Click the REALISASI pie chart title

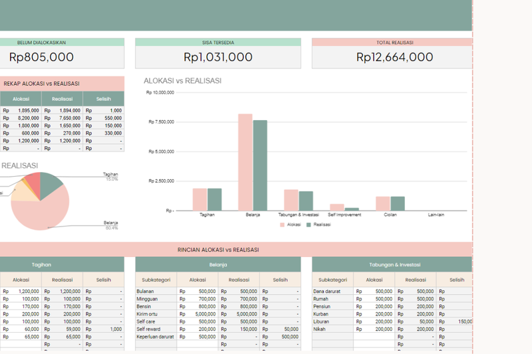click(20, 165)
